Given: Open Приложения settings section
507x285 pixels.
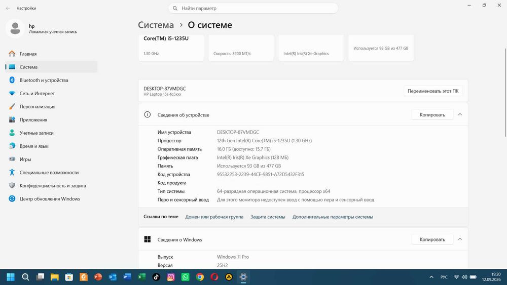Looking at the screenshot, I should (x=51, y=120).
